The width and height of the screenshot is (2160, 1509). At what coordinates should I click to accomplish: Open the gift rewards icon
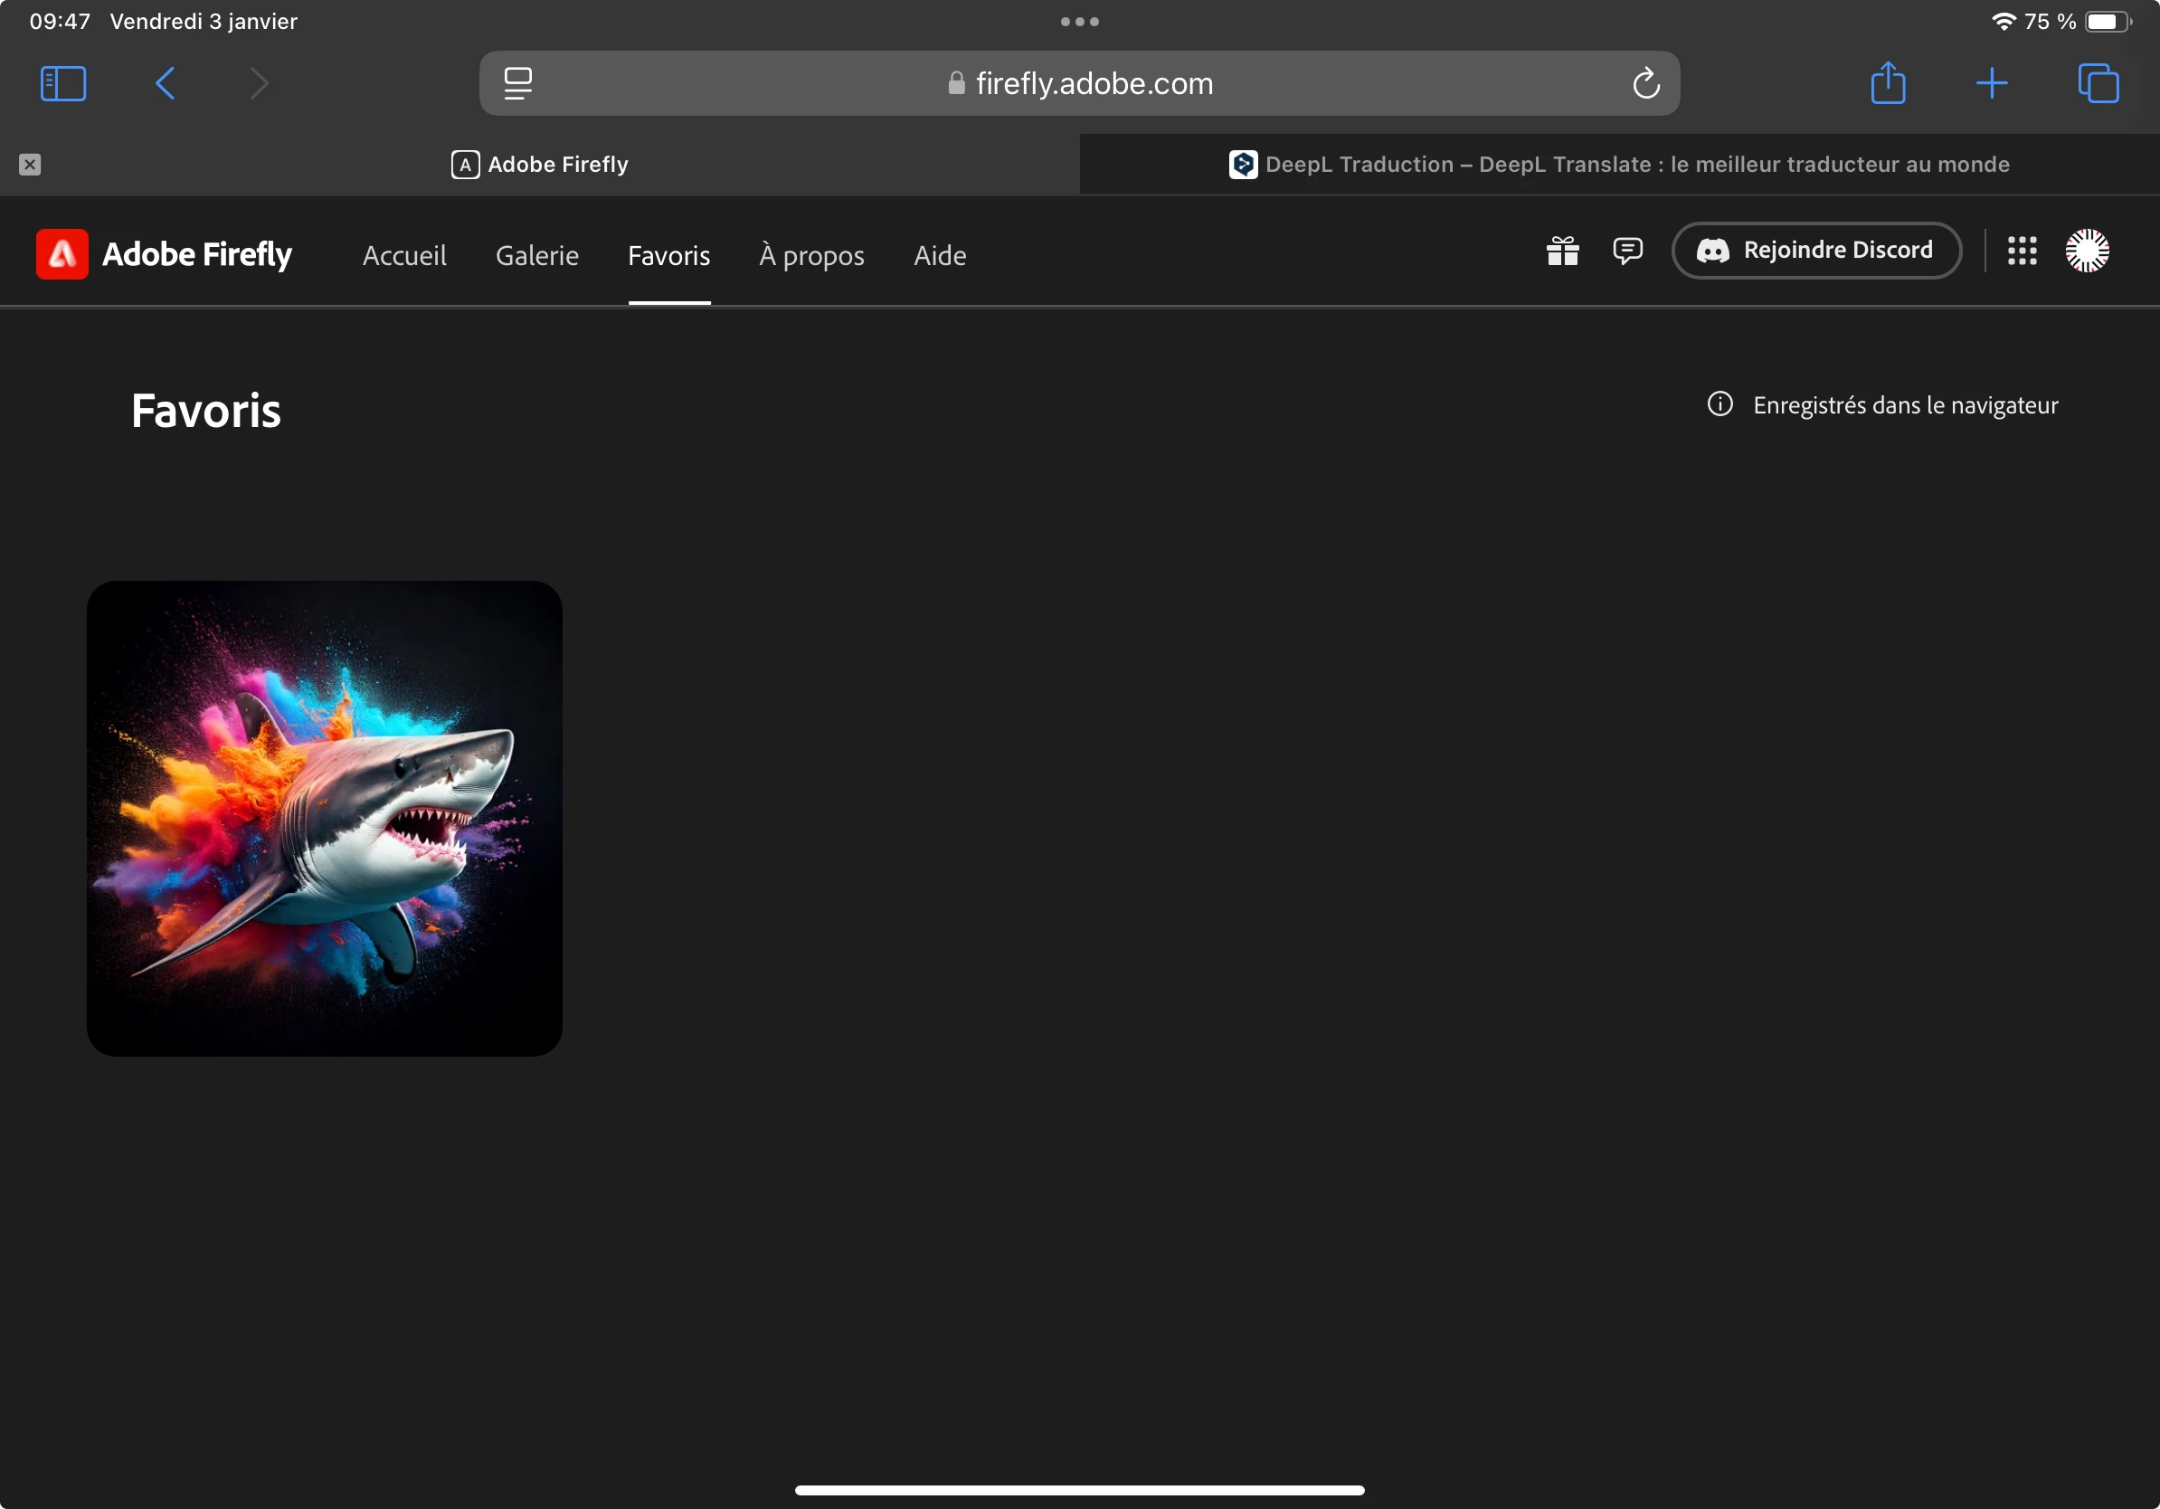tap(1563, 251)
